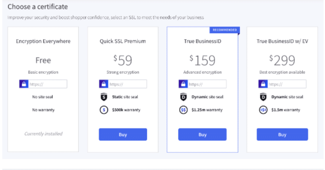Click the Static site seal shield icon
Viewport: 325px width, 170px height.
[x=103, y=97]
